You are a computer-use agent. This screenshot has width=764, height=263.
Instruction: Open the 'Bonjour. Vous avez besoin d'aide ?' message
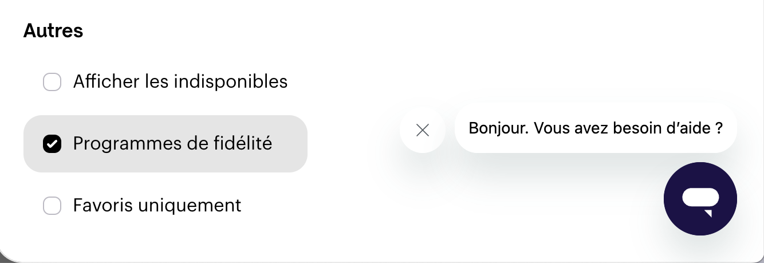coord(596,128)
